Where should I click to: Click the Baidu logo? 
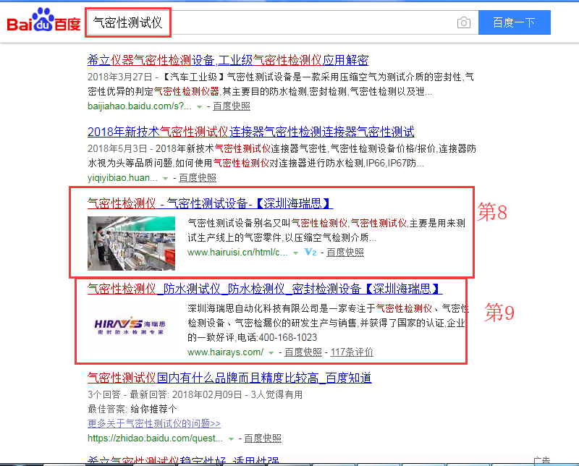(x=43, y=22)
